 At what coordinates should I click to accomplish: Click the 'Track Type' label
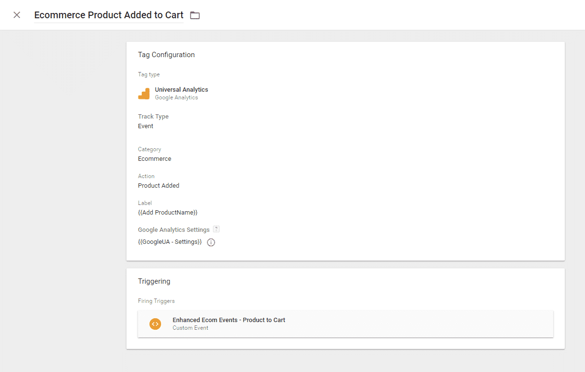(153, 117)
